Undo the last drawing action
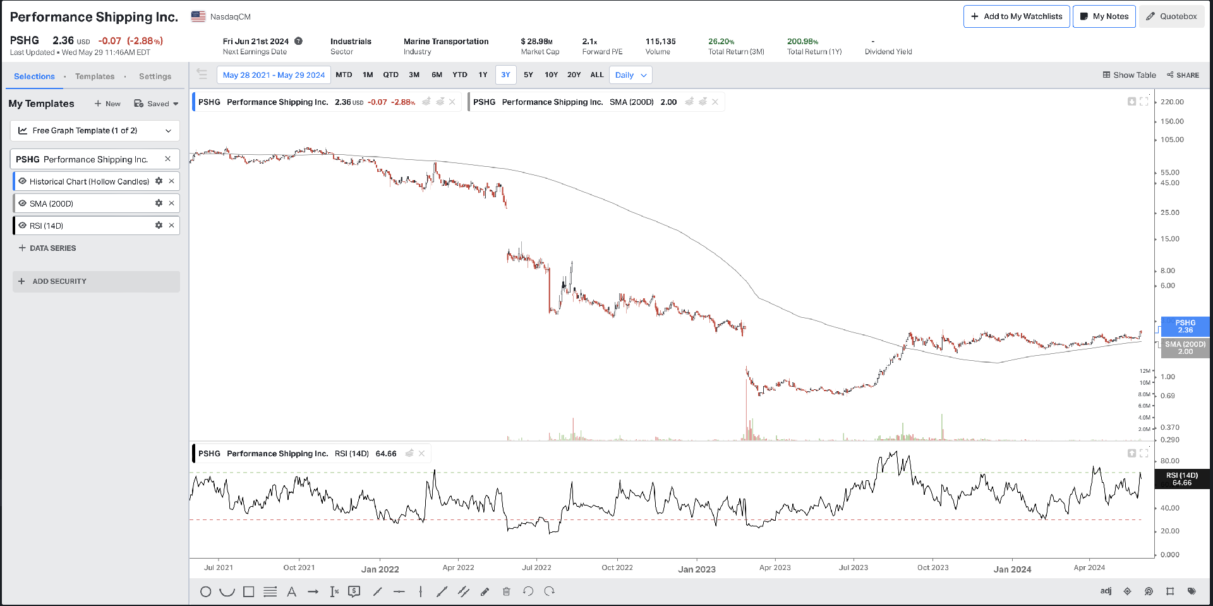Screen dimensions: 1213x606 tap(528, 591)
